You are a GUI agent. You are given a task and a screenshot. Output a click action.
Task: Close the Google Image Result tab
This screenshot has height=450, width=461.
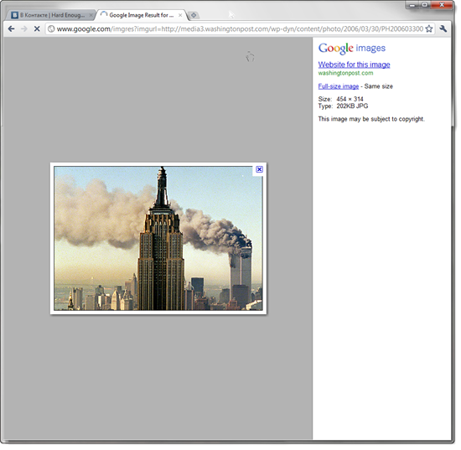(180, 15)
